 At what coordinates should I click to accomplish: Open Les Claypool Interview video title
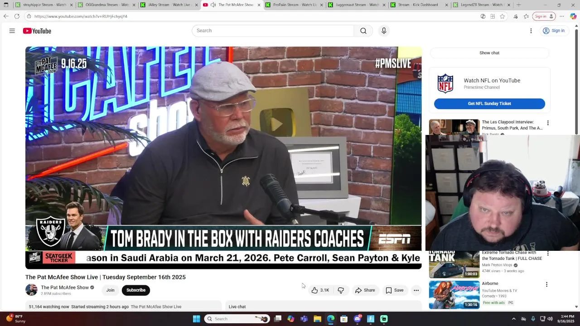tap(512, 125)
